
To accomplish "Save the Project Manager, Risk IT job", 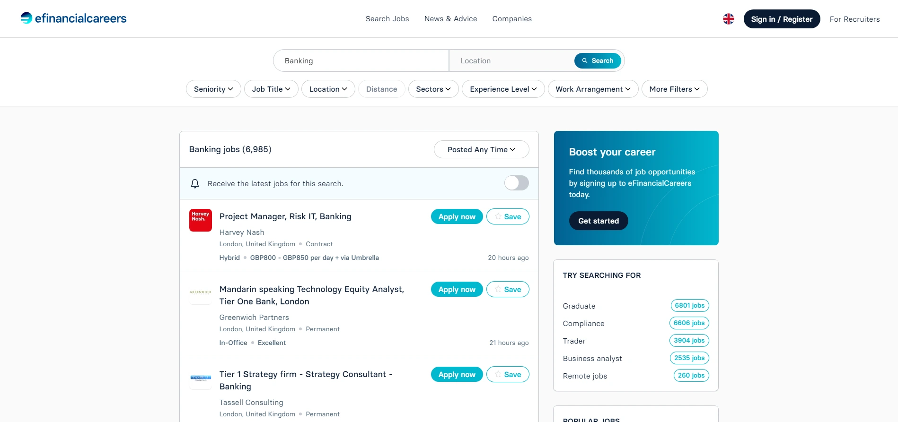I will [508, 216].
